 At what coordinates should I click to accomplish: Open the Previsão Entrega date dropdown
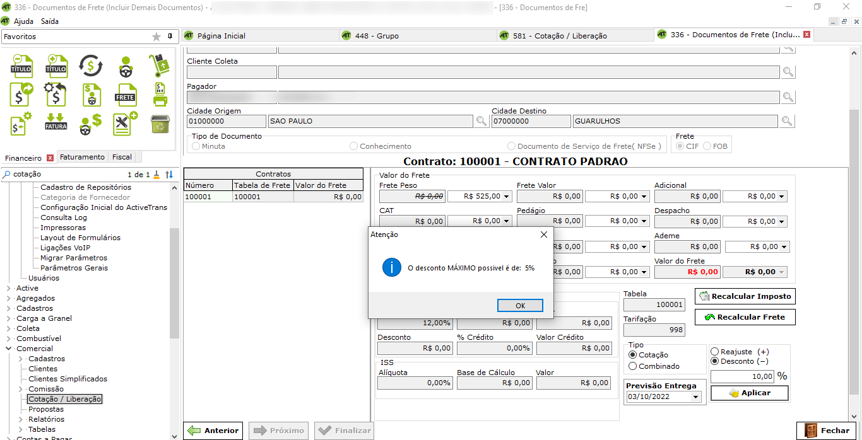[695, 397]
